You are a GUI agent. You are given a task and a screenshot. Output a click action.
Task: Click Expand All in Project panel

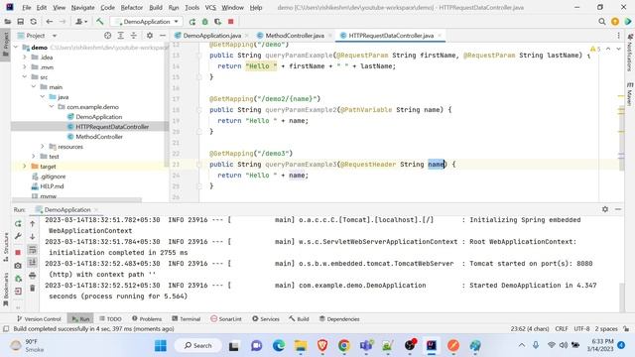pos(121,36)
